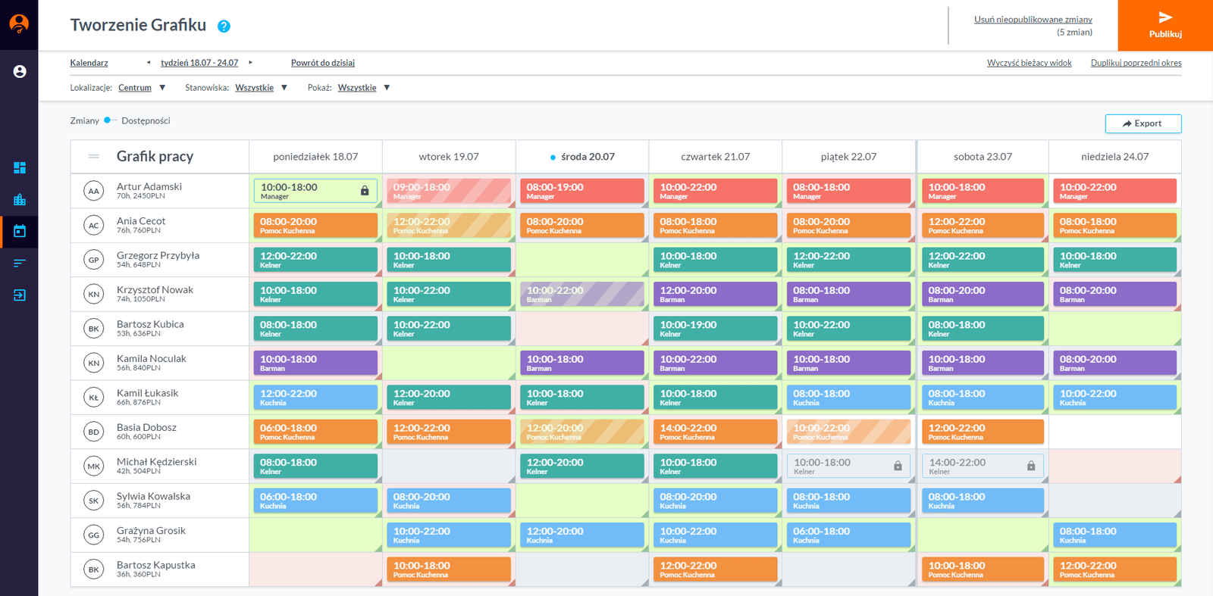Click the blue help question mark icon
The image size is (1213, 596).
point(224,27)
